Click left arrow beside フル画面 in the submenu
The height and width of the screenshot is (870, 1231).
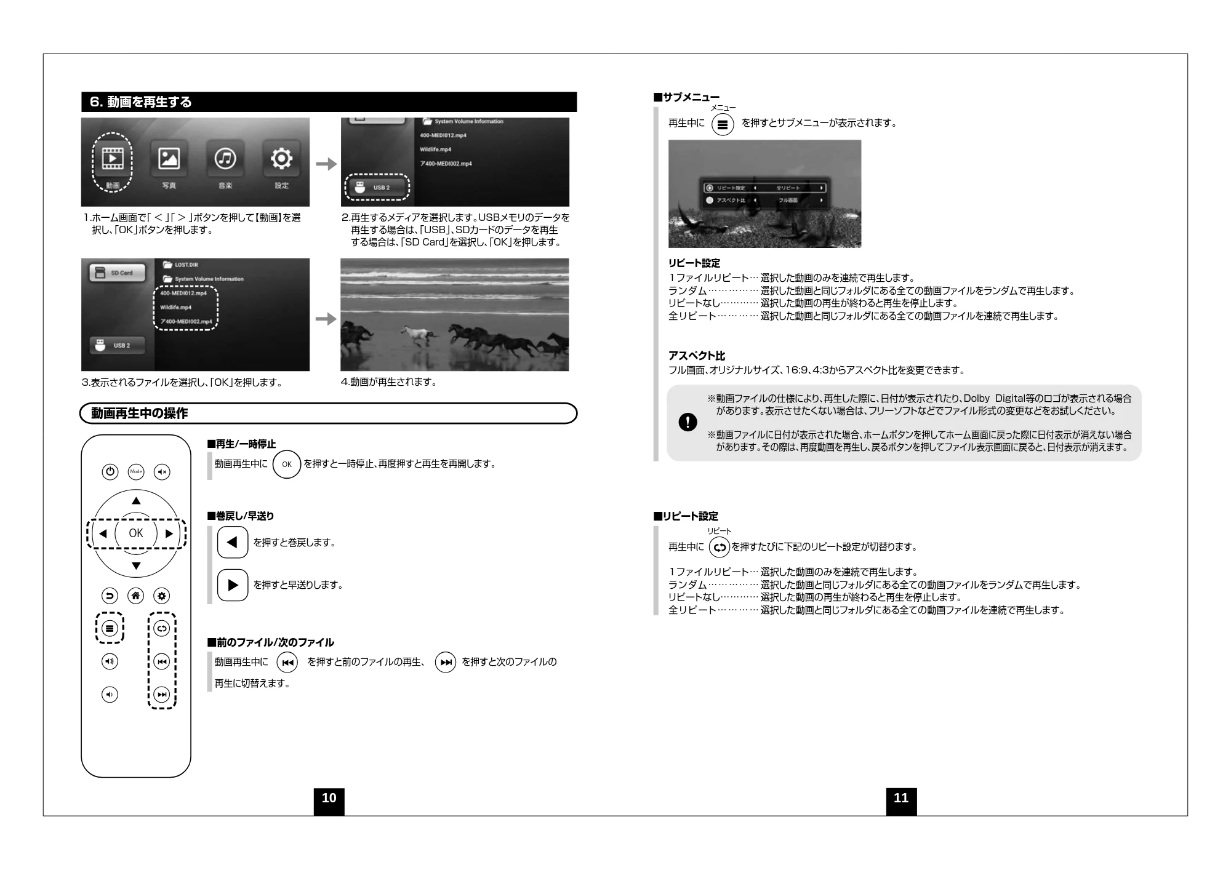coord(755,200)
